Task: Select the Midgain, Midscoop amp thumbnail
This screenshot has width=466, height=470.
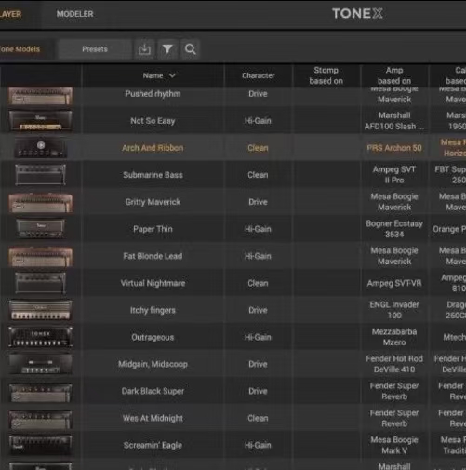Action: [41, 364]
